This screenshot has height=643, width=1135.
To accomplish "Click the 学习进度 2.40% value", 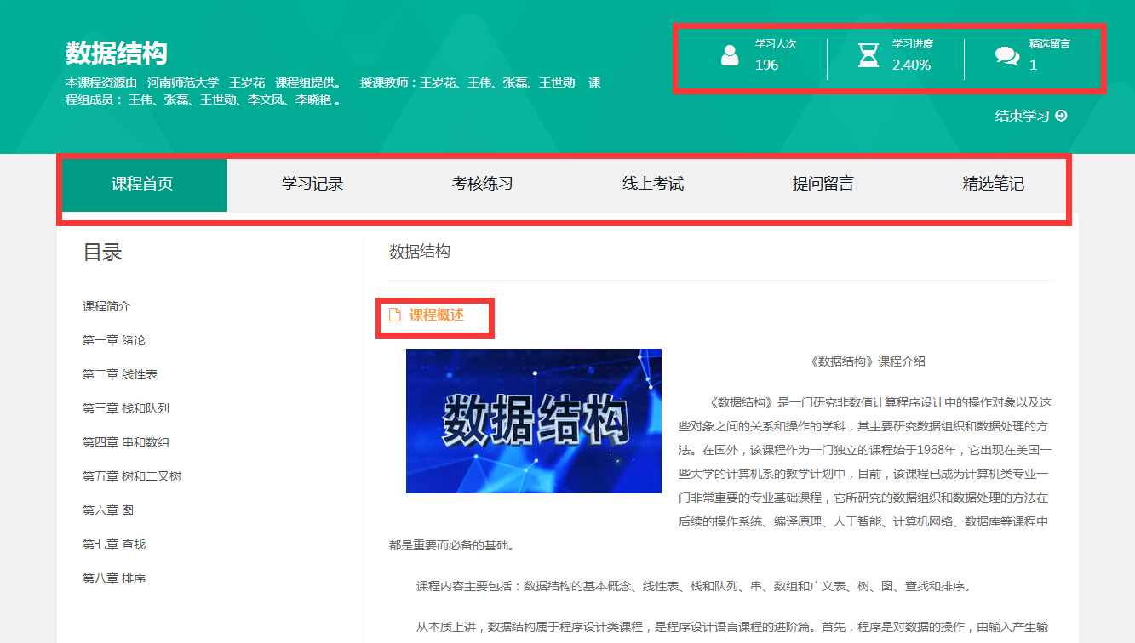I will tap(911, 65).
